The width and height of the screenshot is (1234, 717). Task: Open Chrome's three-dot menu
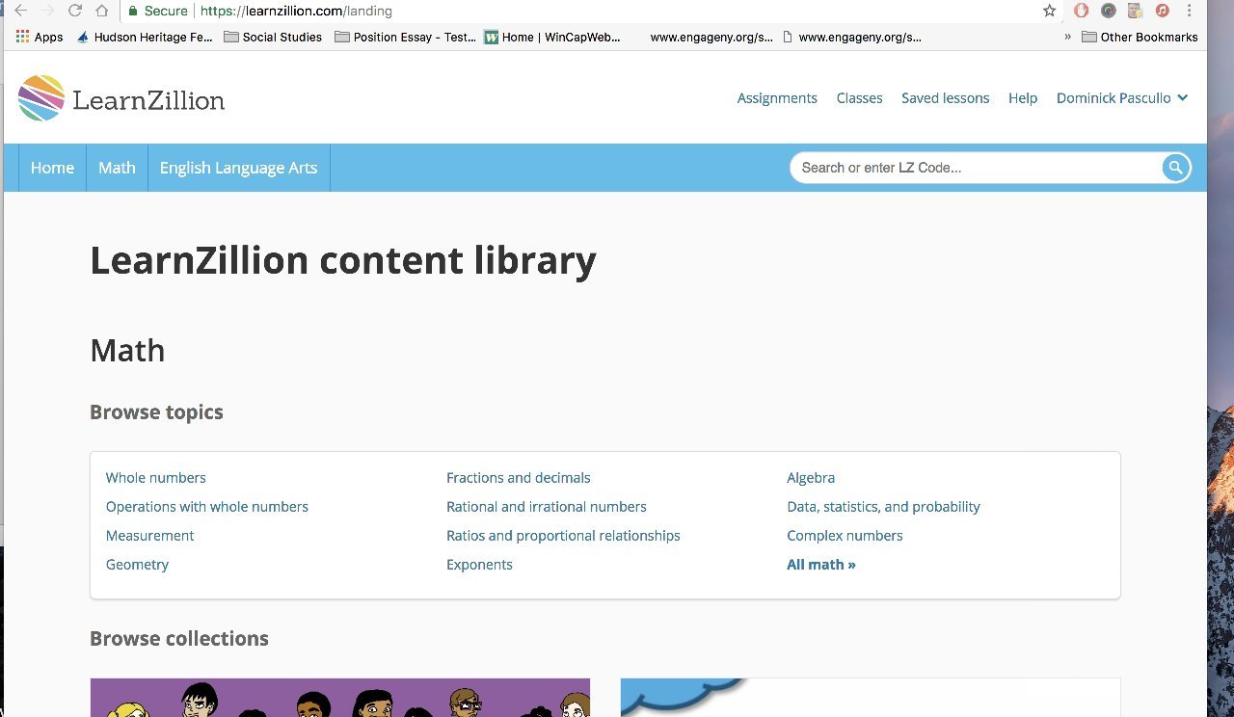(1189, 10)
